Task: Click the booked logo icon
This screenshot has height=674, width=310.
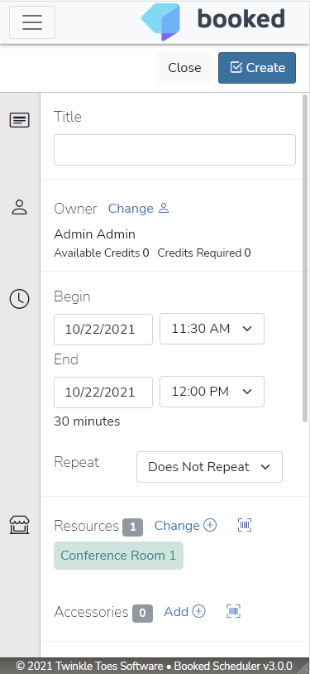Action: (161, 22)
